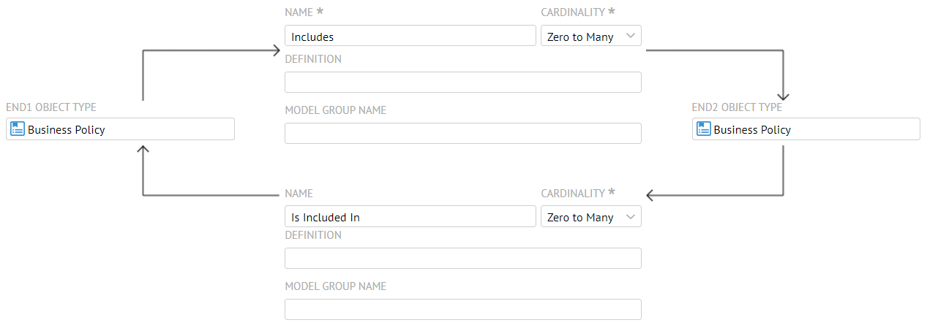The height and width of the screenshot is (328, 927).
Task: Click the DEFINITION label under the Includes name
Action: point(313,59)
